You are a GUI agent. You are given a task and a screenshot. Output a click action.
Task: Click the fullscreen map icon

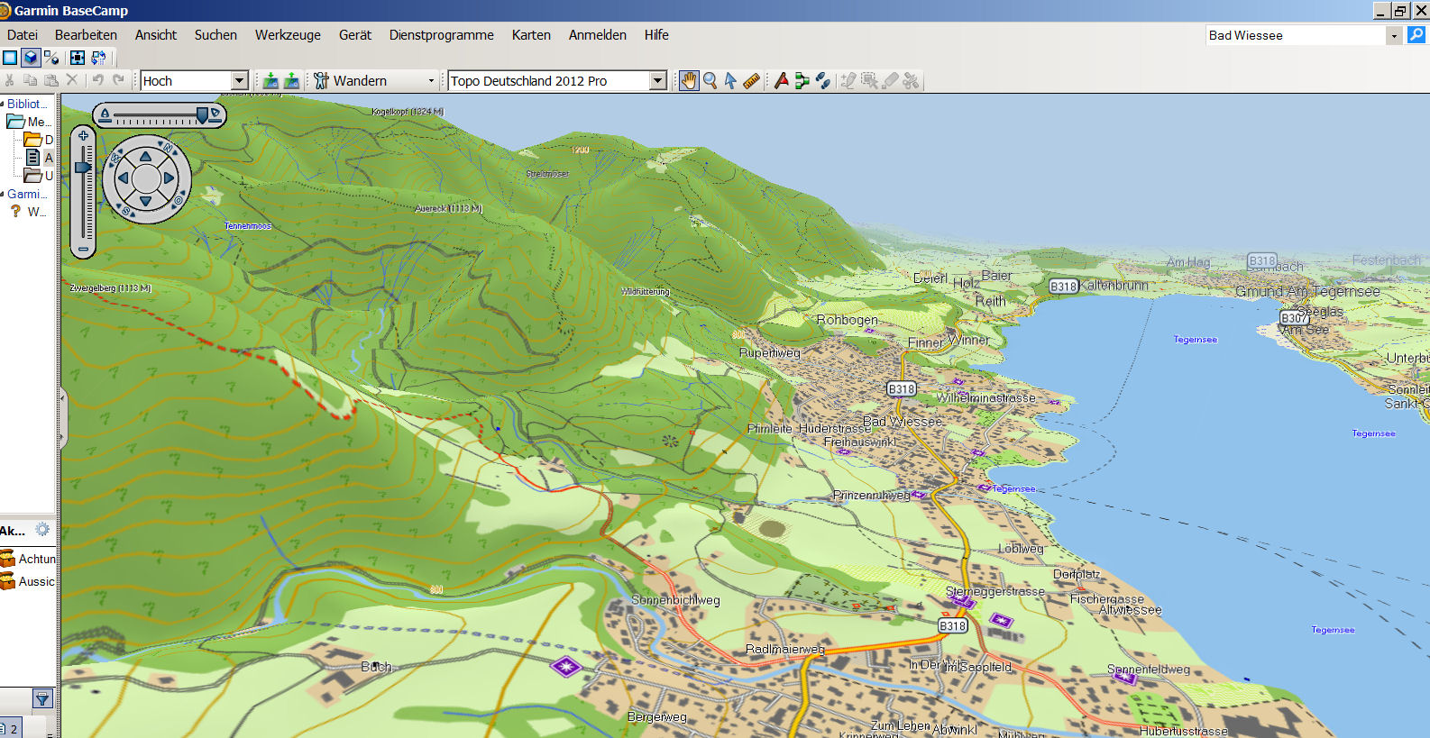click(78, 58)
